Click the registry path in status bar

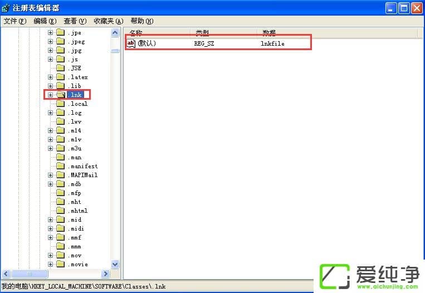click(x=84, y=286)
